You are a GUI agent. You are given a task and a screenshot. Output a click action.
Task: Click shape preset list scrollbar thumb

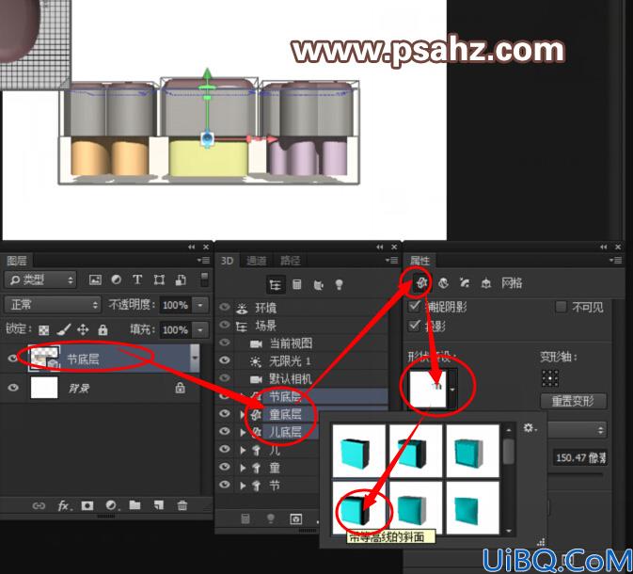[509, 452]
